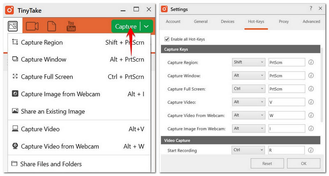
Task: Open the image capture tab icon
Action: (x=12, y=26)
